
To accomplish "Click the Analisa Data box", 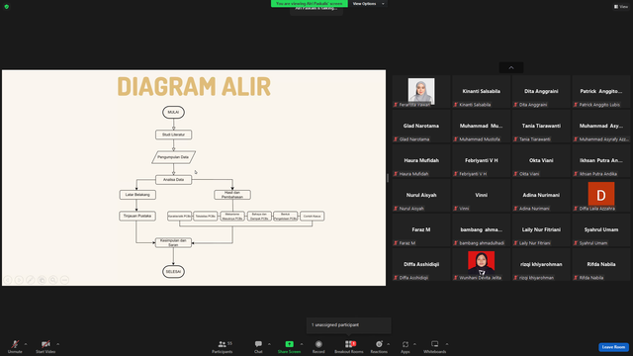I will coord(174,180).
